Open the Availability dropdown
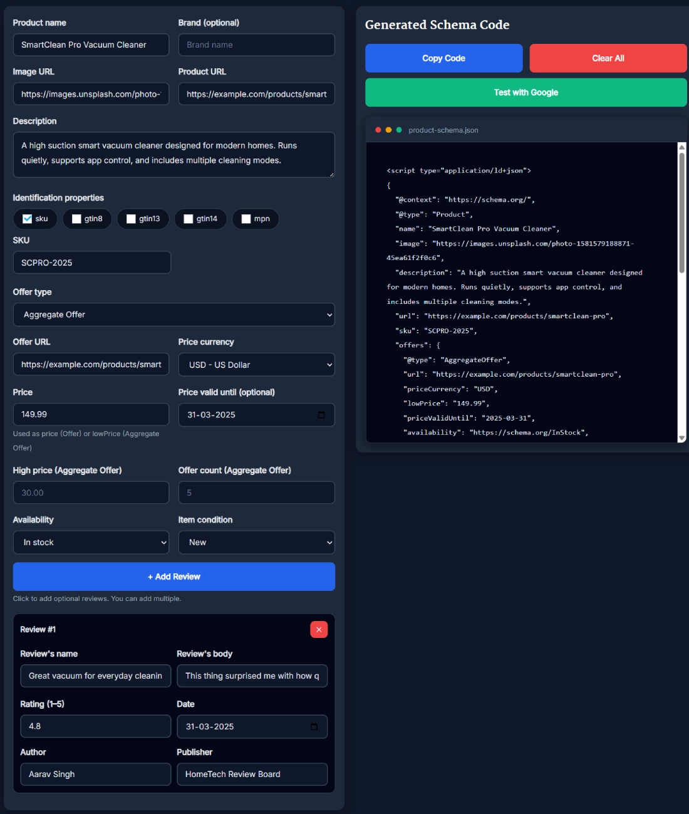The height and width of the screenshot is (814, 689). pyautogui.click(x=91, y=542)
